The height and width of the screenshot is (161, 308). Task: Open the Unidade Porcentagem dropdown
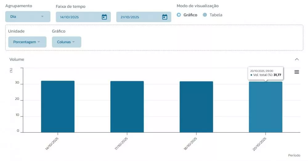click(x=27, y=42)
